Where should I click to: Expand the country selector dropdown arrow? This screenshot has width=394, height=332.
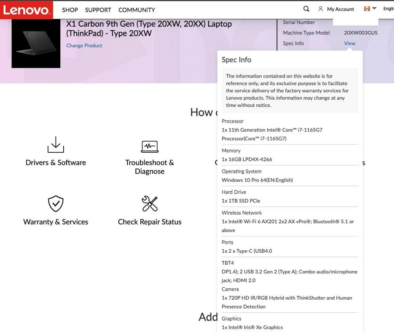click(x=374, y=9)
